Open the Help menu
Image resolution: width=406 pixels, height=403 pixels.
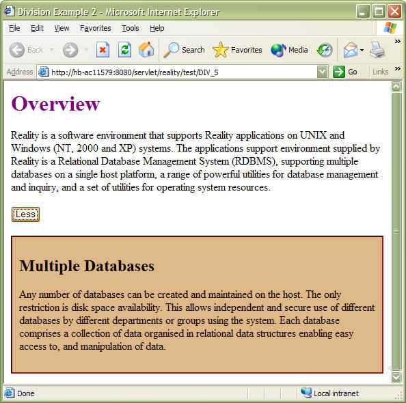point(157,28)
